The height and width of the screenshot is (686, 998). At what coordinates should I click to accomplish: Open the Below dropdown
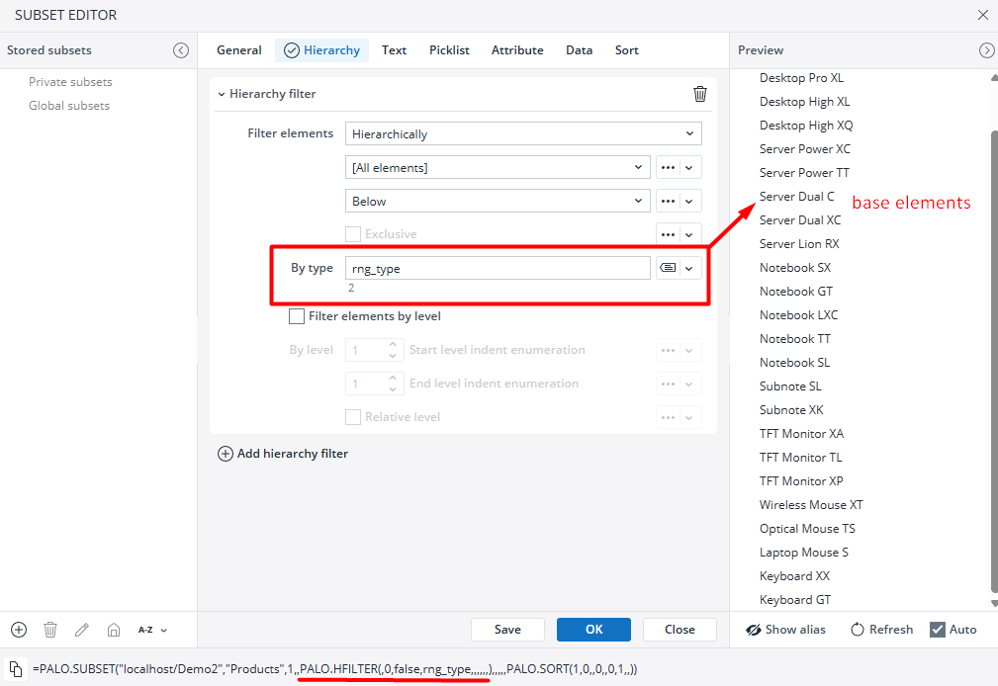pyautogui.click(x=499, y=201)
